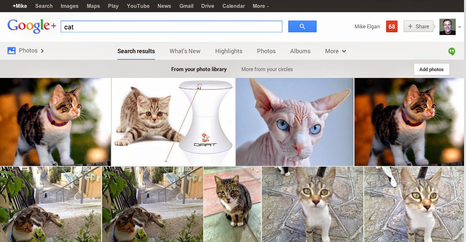466x242 pixels.
Task: Click the search field containing cat
Action: click(x=171, y=27)
